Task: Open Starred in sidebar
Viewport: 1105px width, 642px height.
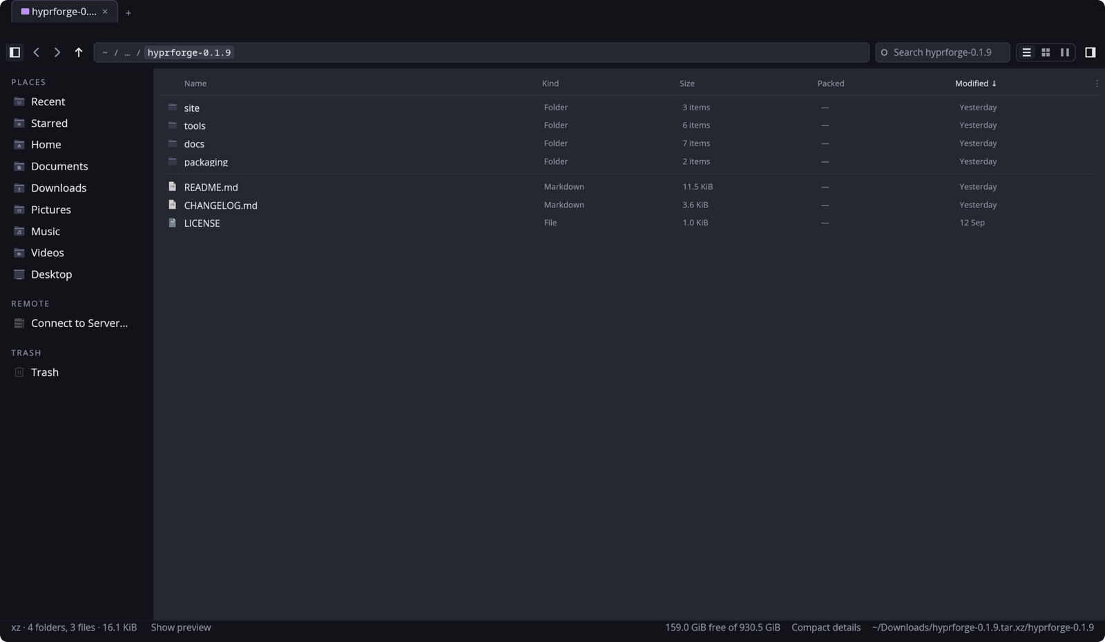Action: point(76,123)
